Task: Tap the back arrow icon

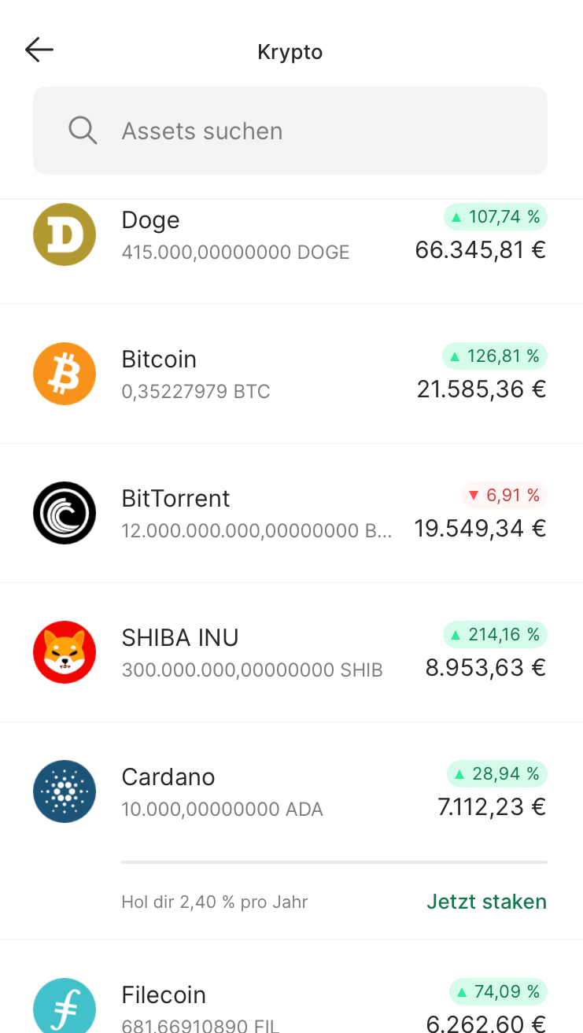Action: (x=39, y=50)
